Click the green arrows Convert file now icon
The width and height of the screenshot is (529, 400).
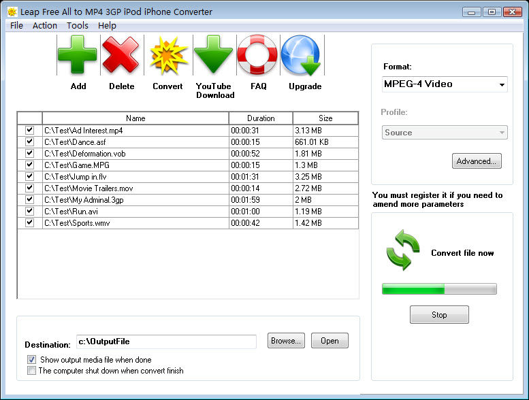[x=403, y=250]
